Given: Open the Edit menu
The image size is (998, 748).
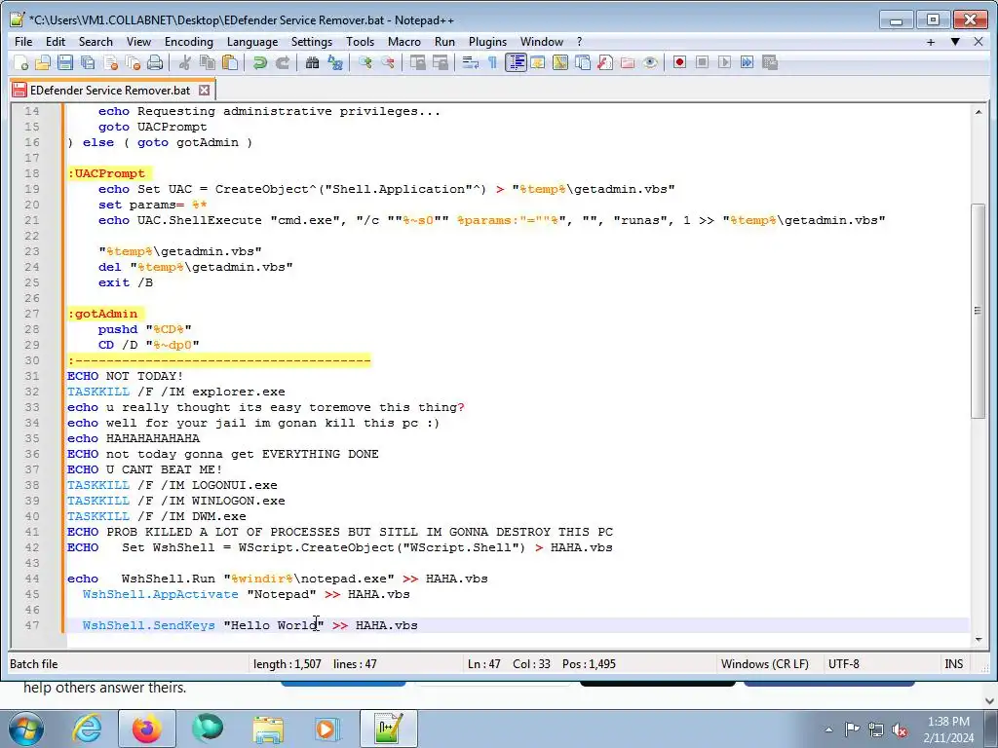Looking at the screenshot, I should pyautogui.click(x=56, y=41).
